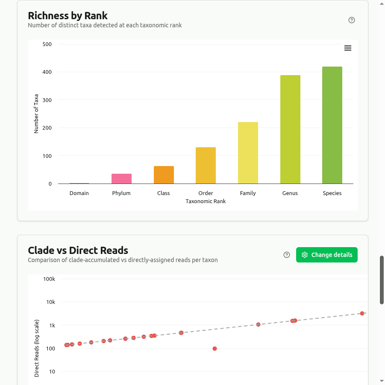This screenshot has height=385, width=385.
Task: Click the yellow Family bar
Action: pyautogui.click(x=248, y=153)
